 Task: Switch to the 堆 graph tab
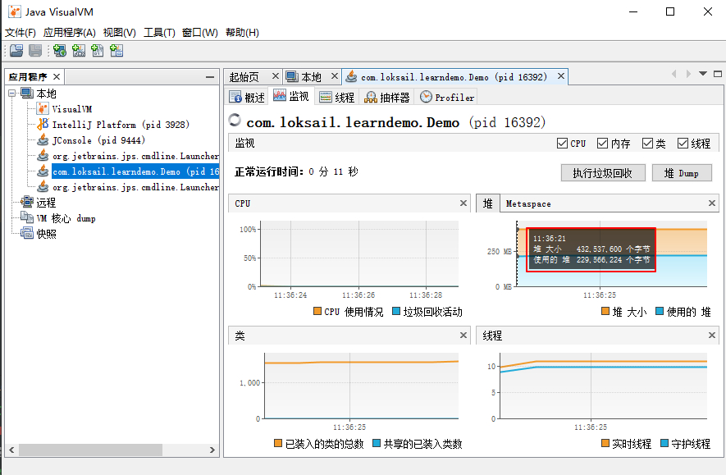pyautogui.click(x=488, y=203)
